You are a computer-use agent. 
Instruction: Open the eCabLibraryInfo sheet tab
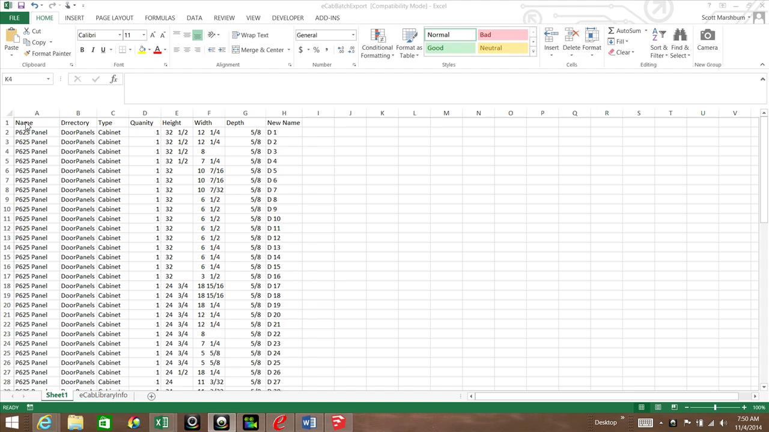tap(103, 395)
